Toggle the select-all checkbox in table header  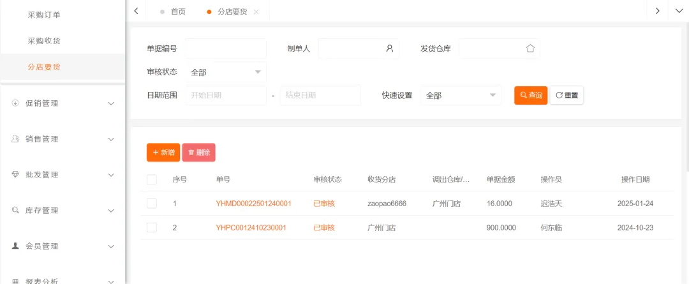pyautogui.click(x=152, y=179)
